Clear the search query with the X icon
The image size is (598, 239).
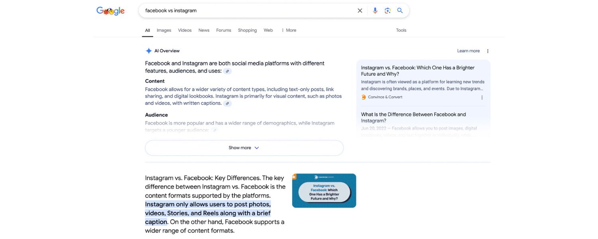[360, 10]
